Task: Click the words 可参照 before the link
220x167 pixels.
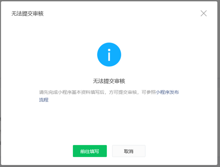Action: click(x=148, y=92)
